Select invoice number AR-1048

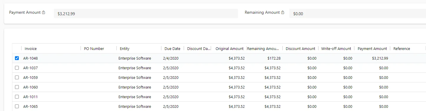pyautogui.click(x=31, y=58)
